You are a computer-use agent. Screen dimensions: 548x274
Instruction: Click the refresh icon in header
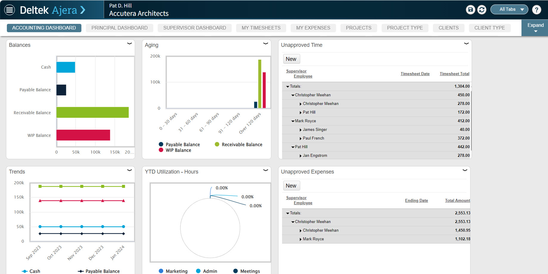tap(482, 10)
